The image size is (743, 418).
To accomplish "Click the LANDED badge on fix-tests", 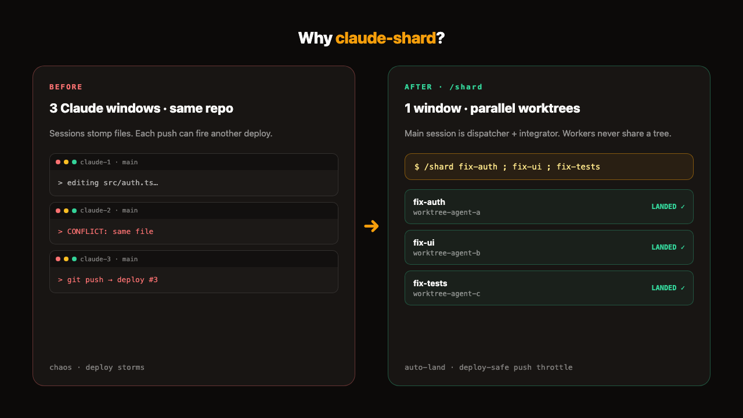I will (x=668, y=288).
